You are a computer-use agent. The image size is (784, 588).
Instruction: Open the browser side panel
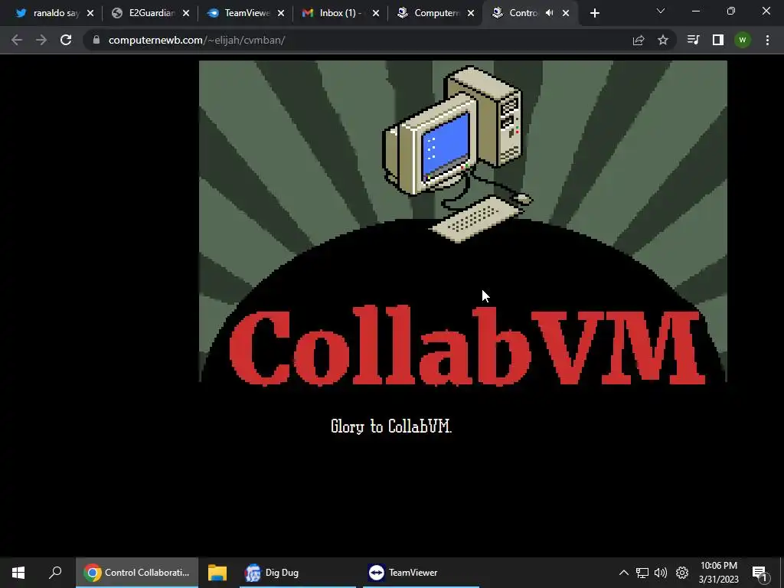718,40
